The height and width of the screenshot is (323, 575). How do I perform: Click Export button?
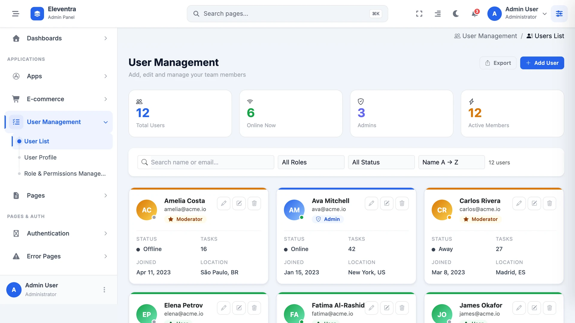(498, 63)
